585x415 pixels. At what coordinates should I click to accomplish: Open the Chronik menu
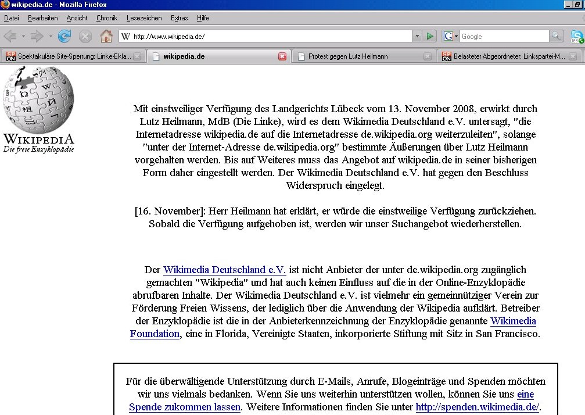[106, 18]
